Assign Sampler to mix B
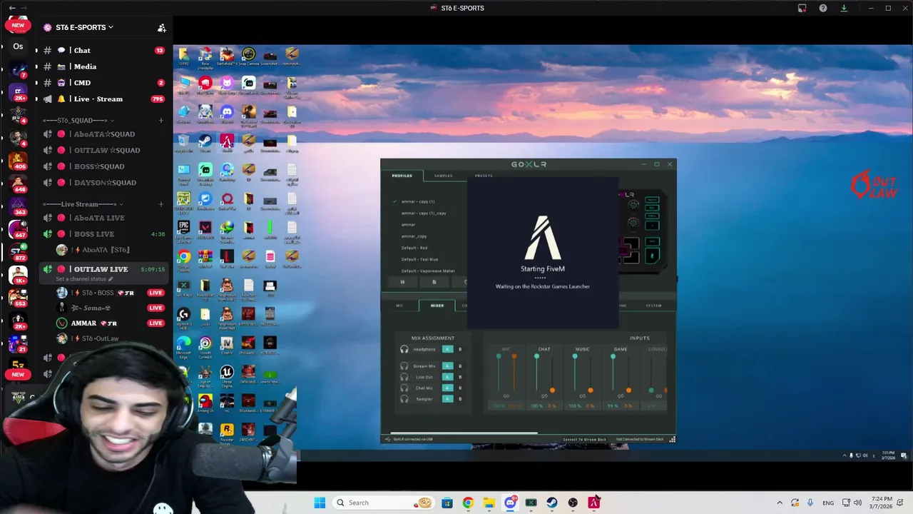913x514 pixels. [x=460, y=399]
